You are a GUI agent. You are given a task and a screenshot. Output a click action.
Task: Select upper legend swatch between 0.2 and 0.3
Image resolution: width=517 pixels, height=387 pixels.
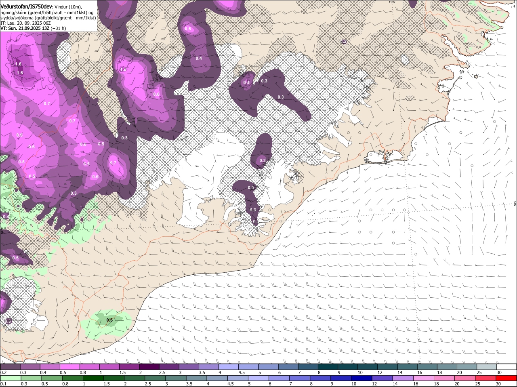(10, 367)
